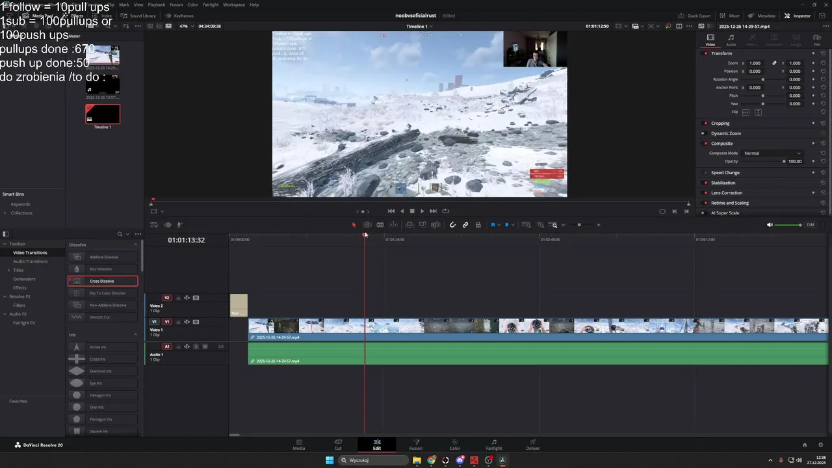
Task: Reset the Transform section
Action: click(823, 53)
